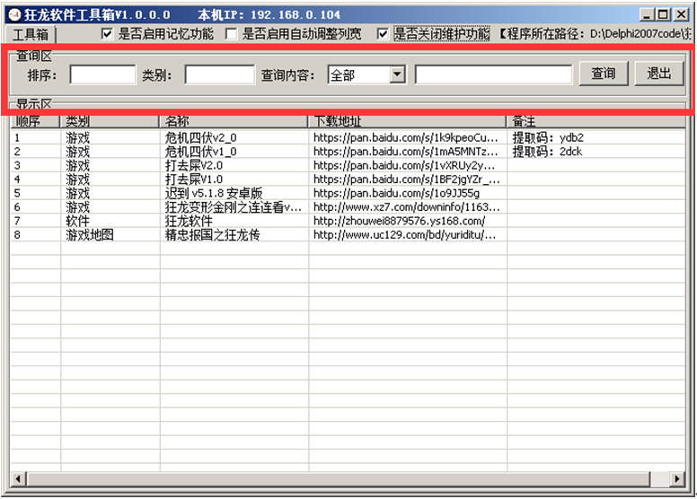The height and width of the screenshot is (499, 697).
Task: Click 游戏地图 category cell
Action: click(110, 234)
